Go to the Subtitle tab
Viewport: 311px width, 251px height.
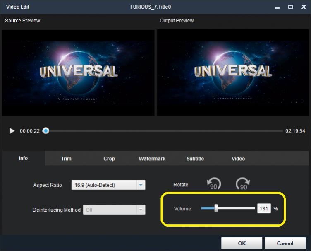point(195,159)
